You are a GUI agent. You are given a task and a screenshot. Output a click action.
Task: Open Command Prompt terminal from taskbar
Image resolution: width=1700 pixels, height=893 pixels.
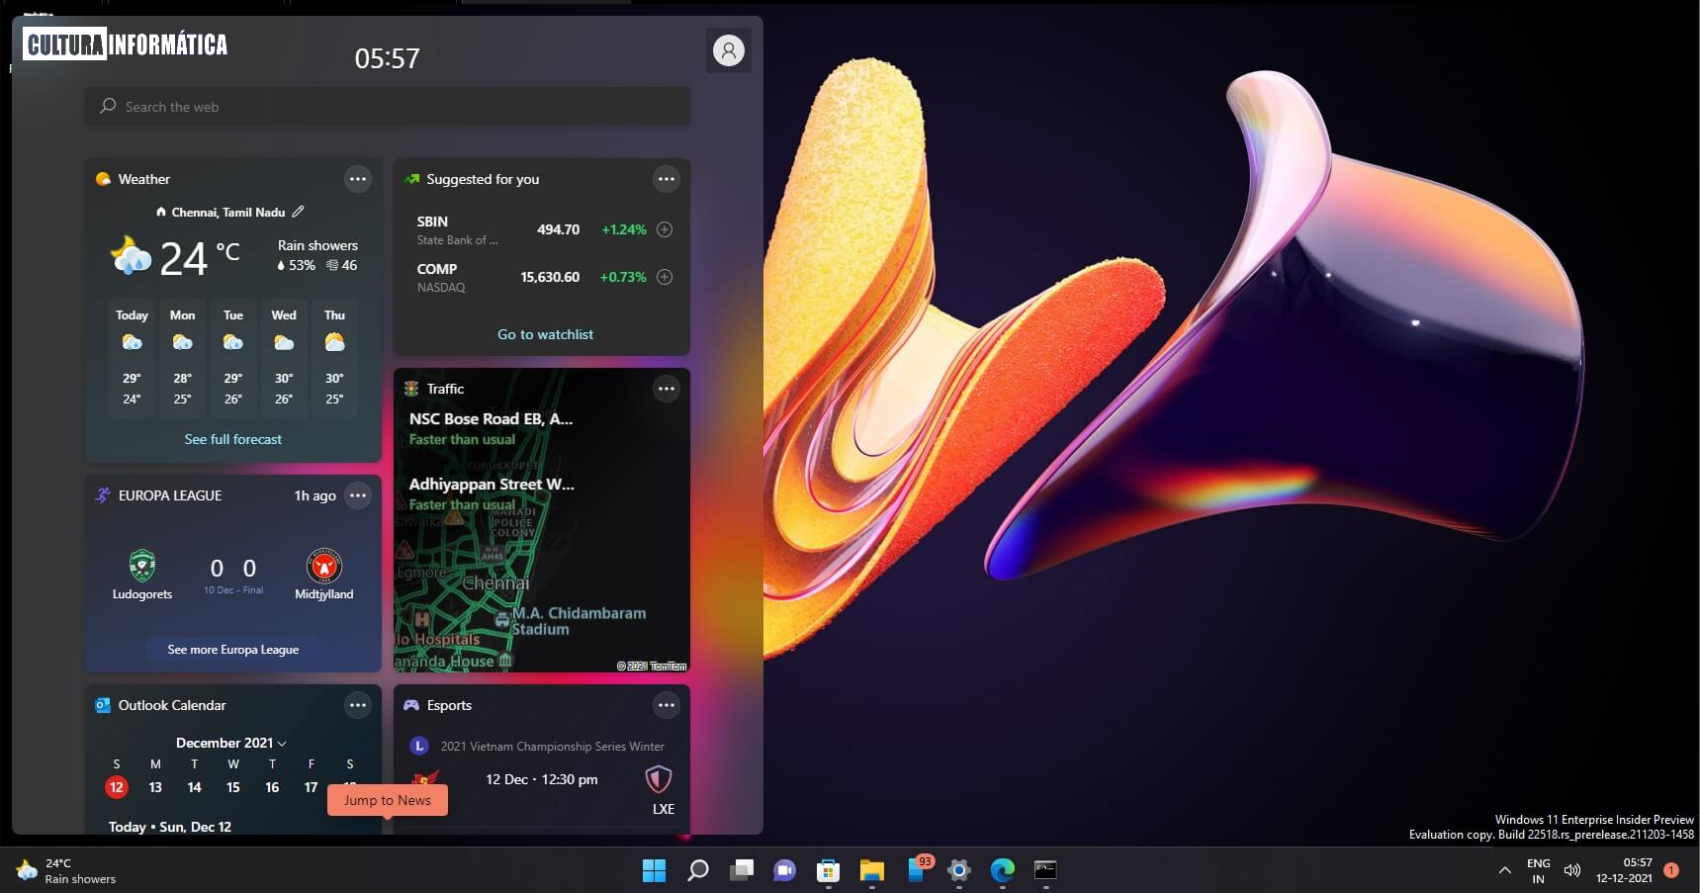click(1045, 870)
